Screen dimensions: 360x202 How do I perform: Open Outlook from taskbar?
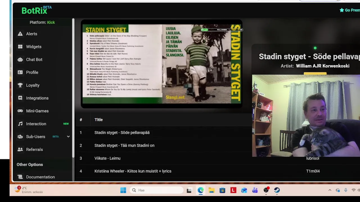tap(244, 190)
